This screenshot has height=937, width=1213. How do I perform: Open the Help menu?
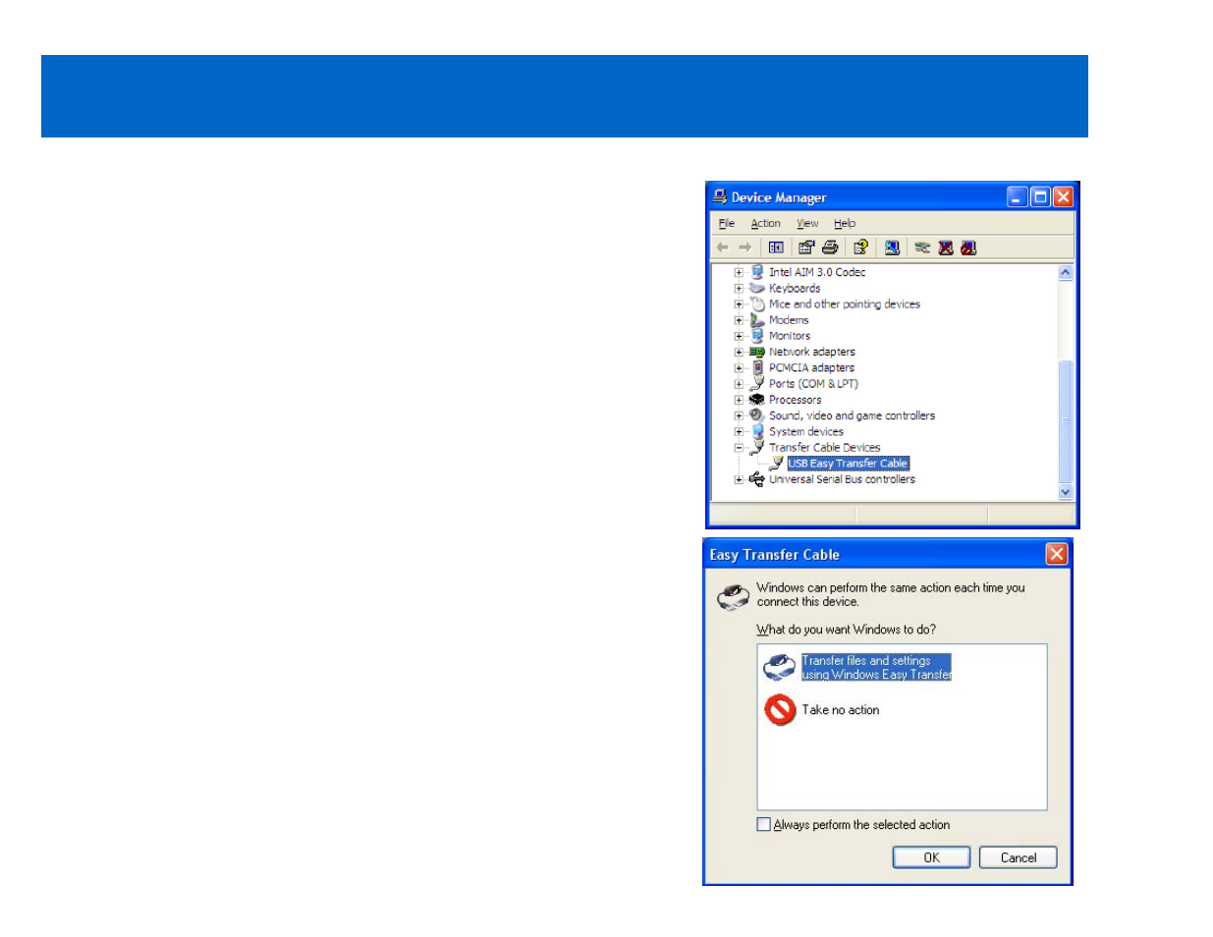pos(845,223)
